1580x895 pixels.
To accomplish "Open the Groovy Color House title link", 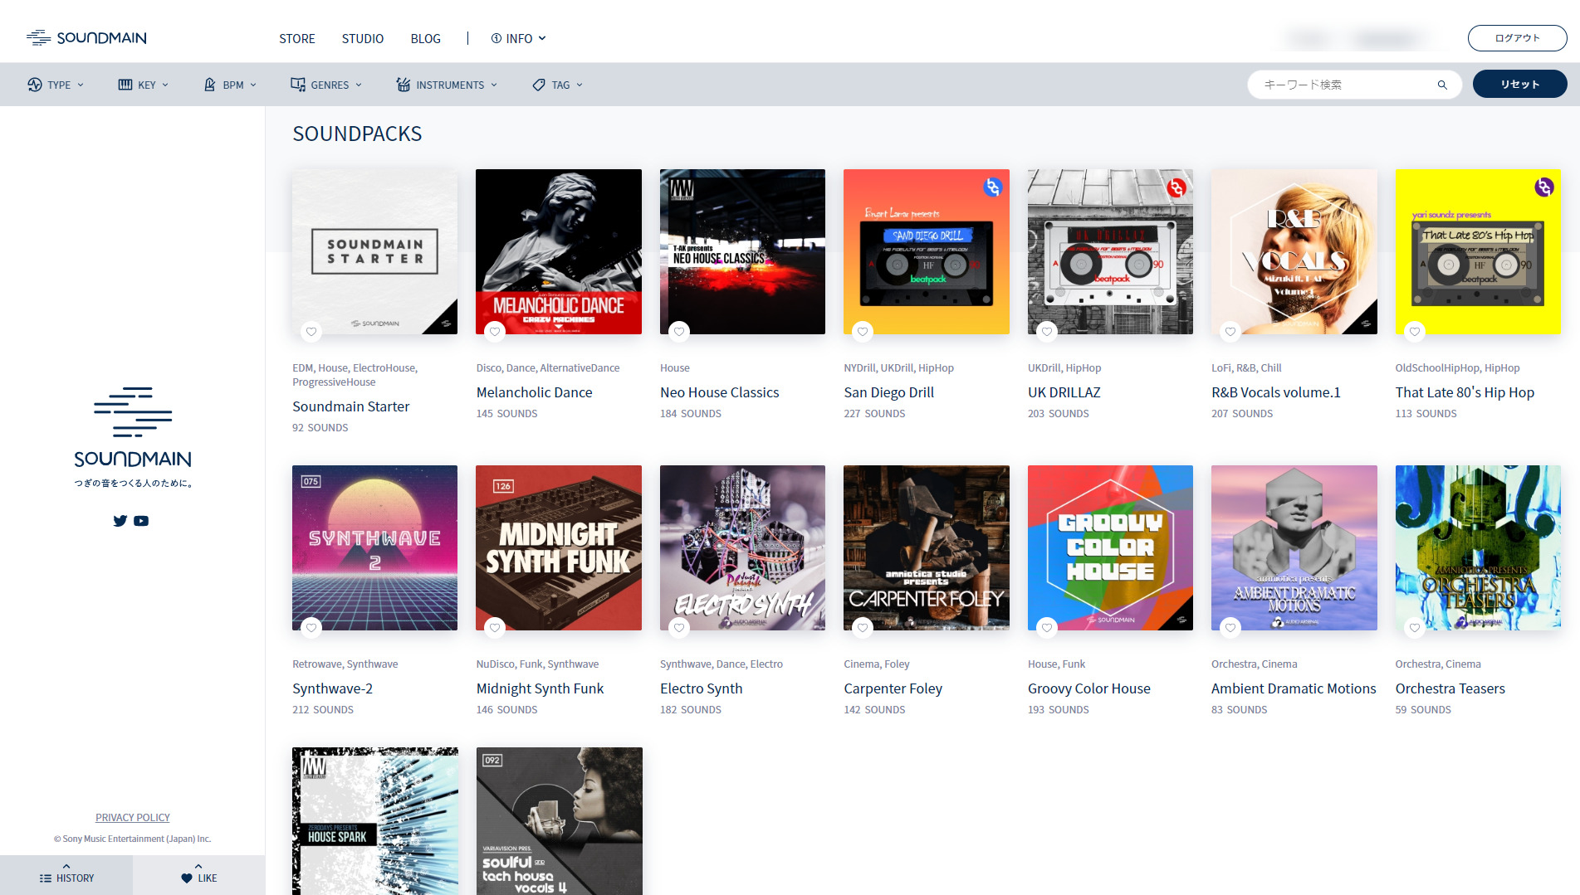I will [x=1089, y=688].
